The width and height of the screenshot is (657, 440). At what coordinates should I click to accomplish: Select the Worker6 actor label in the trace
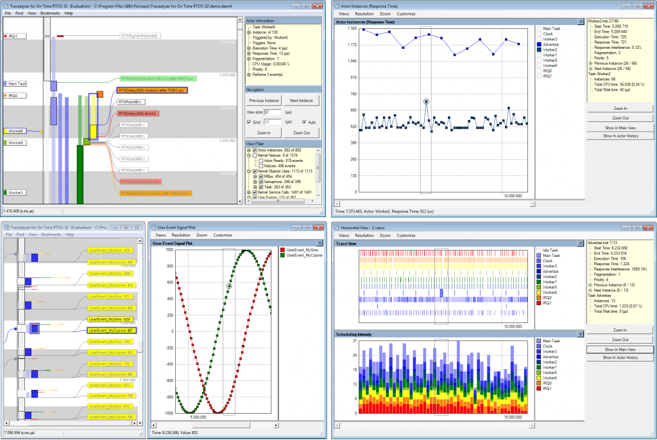click(x=15, y=131)
